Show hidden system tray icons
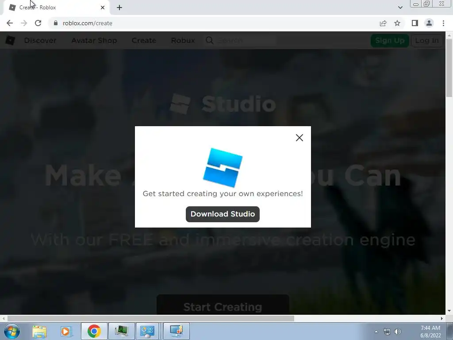The image size is (453, 340). pyautogui.click(x=376, y=332)
